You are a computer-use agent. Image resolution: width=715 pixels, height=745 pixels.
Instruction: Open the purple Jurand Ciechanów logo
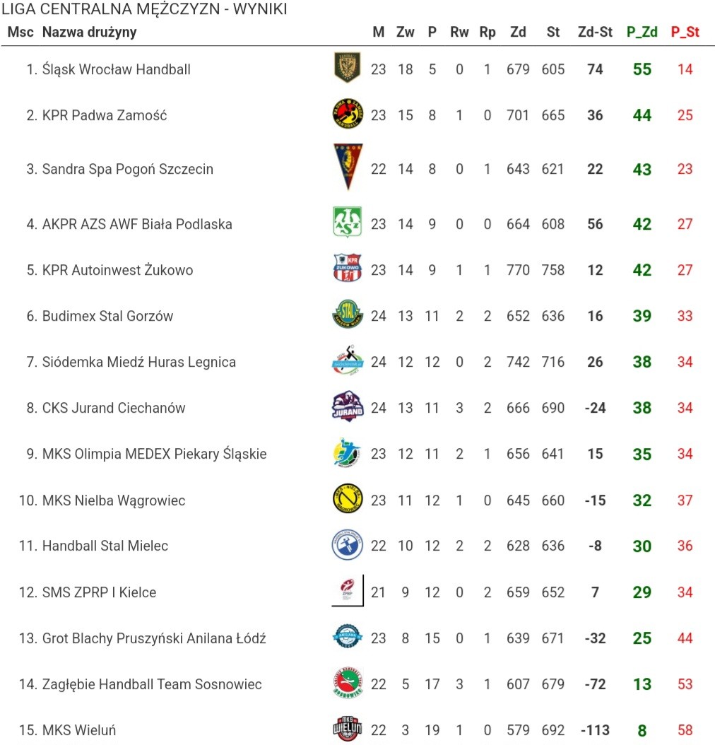pos(348,406)
